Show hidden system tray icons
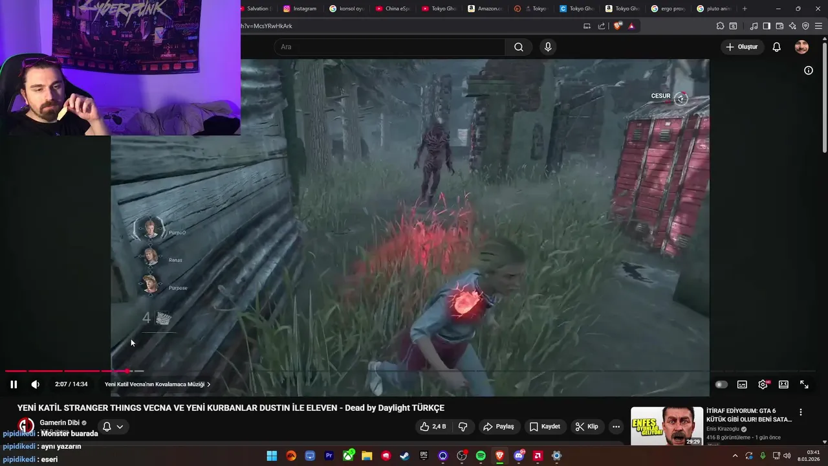Viewport: 828px width, 466px height. [x=735, y=456]
